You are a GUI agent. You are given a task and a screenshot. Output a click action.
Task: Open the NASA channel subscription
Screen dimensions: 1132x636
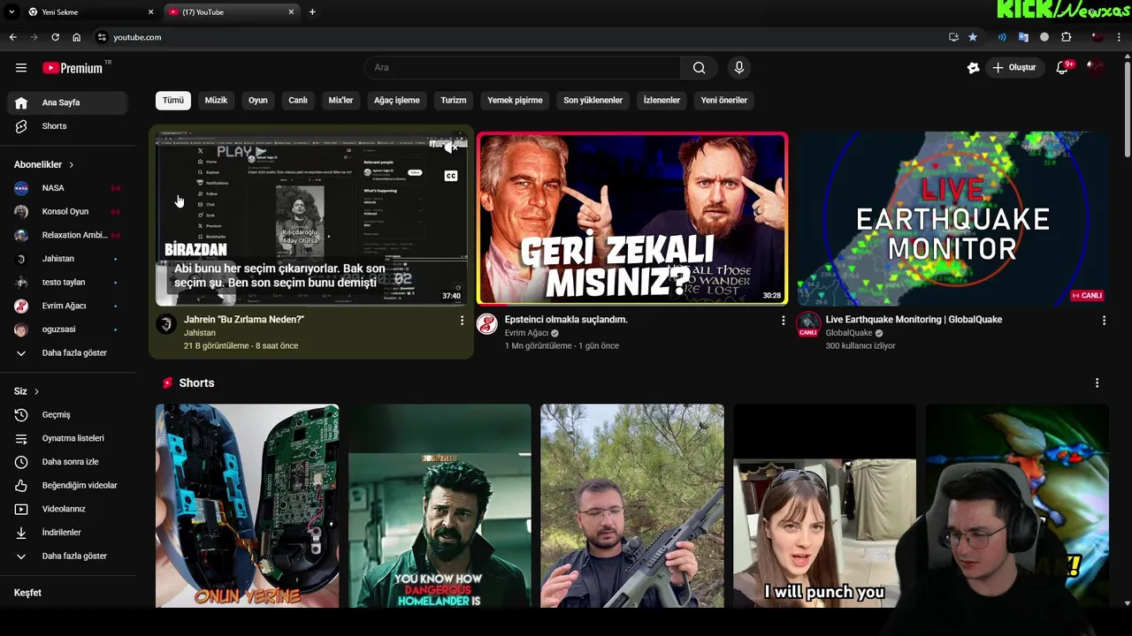pos(67,188)
